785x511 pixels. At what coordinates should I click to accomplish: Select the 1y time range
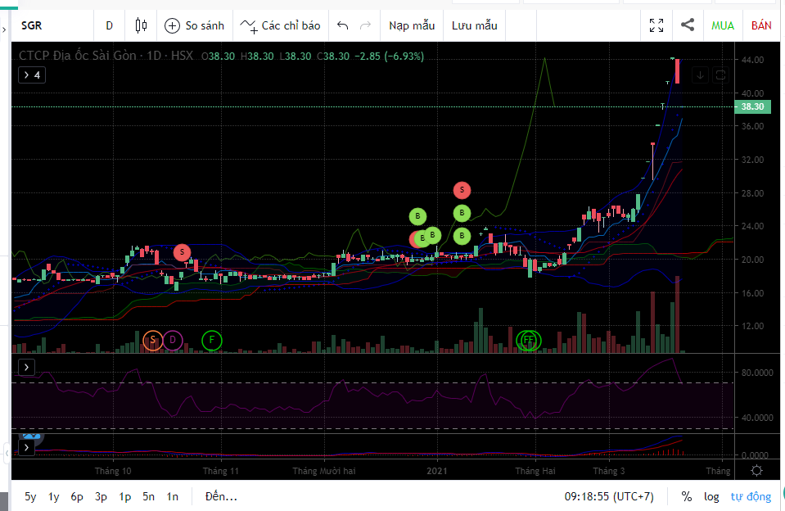[53, 496]
